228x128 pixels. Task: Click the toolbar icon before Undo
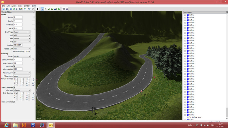coord(25,9)
